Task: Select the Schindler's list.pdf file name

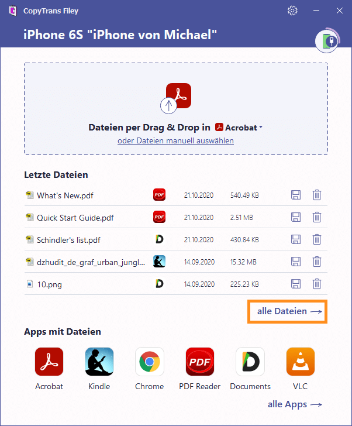Action: coord(68,240)
